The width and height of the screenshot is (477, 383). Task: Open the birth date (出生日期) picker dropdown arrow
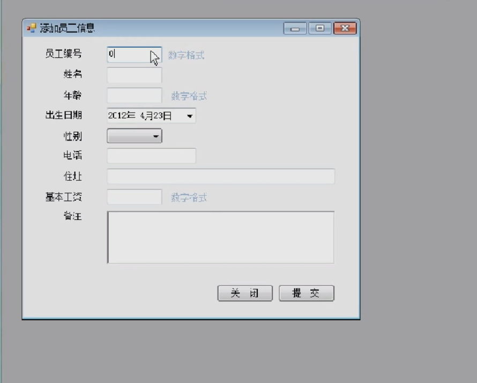coord(190,116)
